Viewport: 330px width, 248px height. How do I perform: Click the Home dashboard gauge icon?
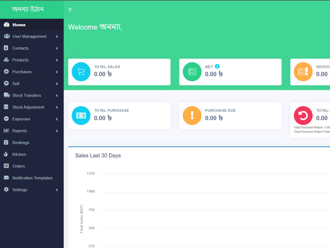pyautogui.click(x=7, y=25)
